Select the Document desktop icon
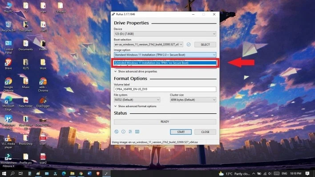 (x=26, y=26)
